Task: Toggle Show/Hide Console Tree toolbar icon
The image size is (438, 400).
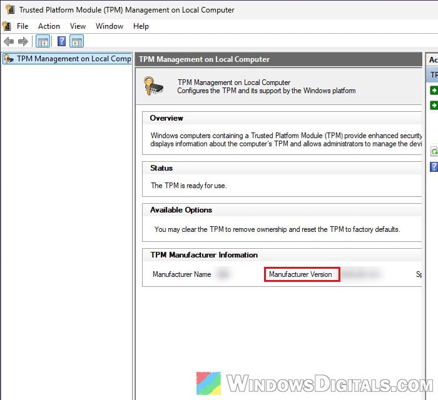Action: click(x=43, y=42)
